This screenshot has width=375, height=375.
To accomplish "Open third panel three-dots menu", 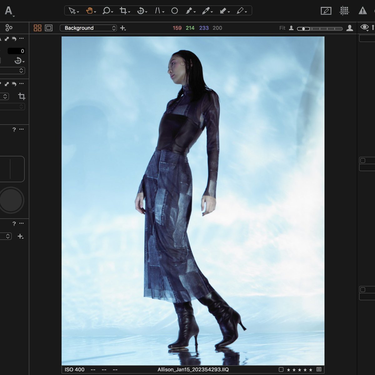I will point(21,129).
